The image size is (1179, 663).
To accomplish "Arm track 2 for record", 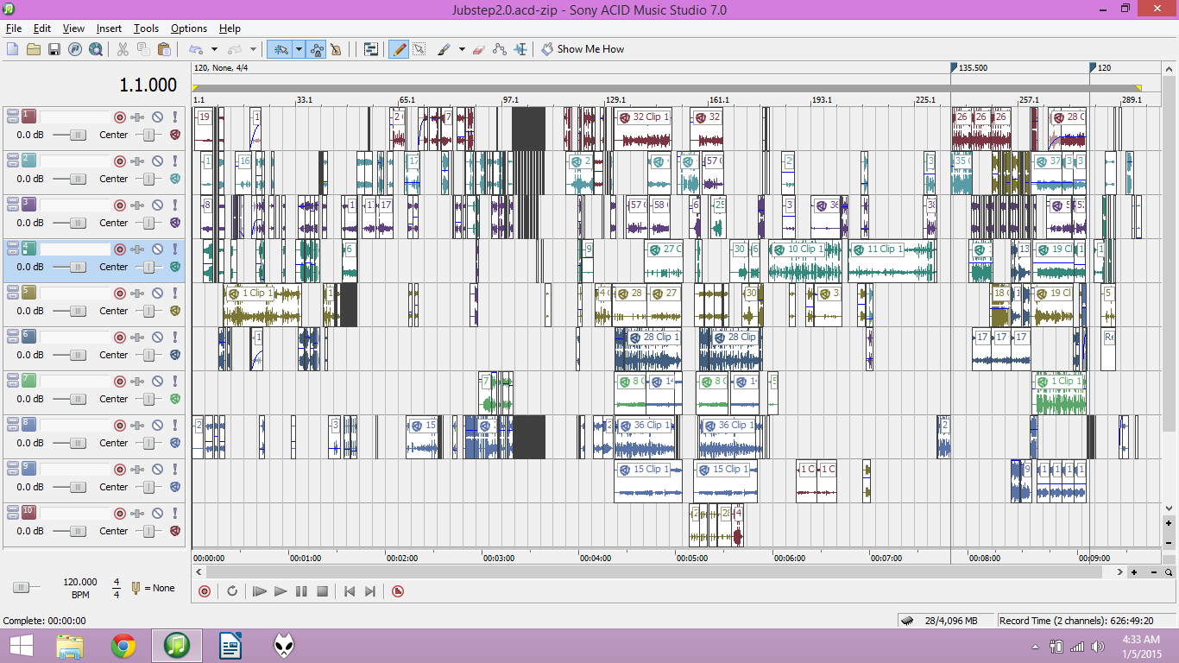I will point(120,161).
